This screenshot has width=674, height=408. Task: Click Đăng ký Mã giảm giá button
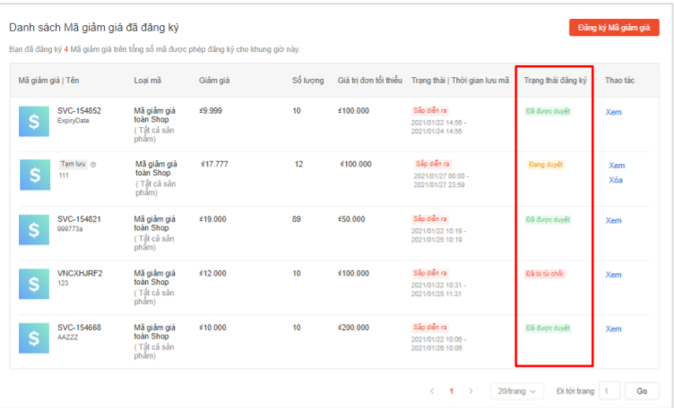(614, 29)
